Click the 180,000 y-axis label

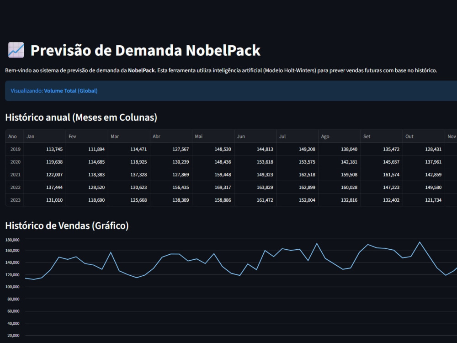(x=12, y=240)
